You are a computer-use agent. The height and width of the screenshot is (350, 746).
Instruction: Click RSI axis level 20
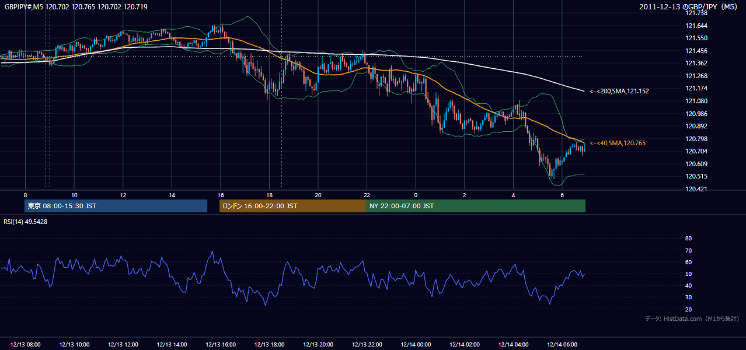pyautogui.click(x=688, y=309)
